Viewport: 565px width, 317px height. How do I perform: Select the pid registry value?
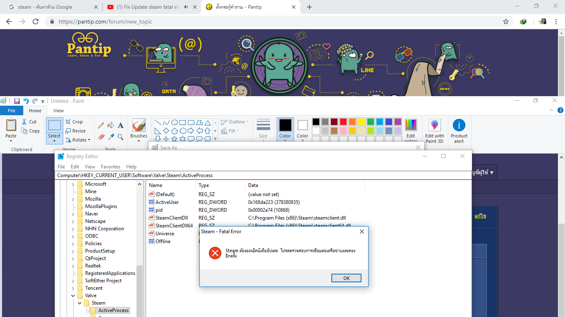[x=159, y=210]
